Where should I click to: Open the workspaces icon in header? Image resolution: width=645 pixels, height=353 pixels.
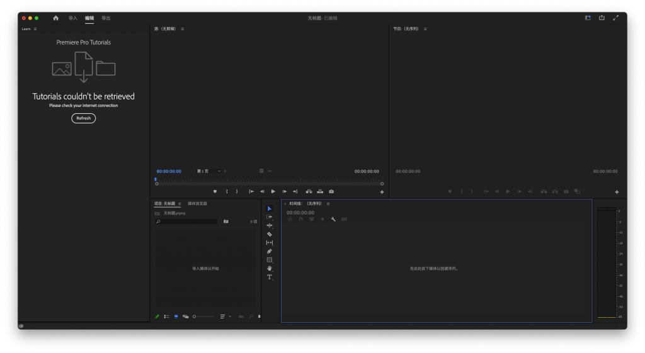pos(588,18)
